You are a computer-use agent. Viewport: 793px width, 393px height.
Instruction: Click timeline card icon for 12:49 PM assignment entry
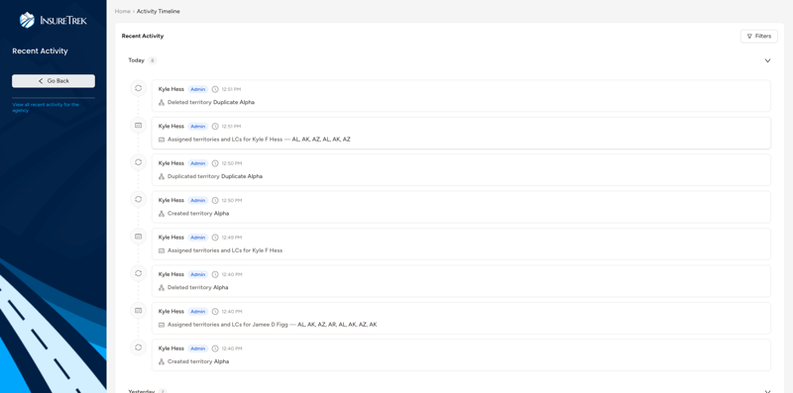point(138,237)
